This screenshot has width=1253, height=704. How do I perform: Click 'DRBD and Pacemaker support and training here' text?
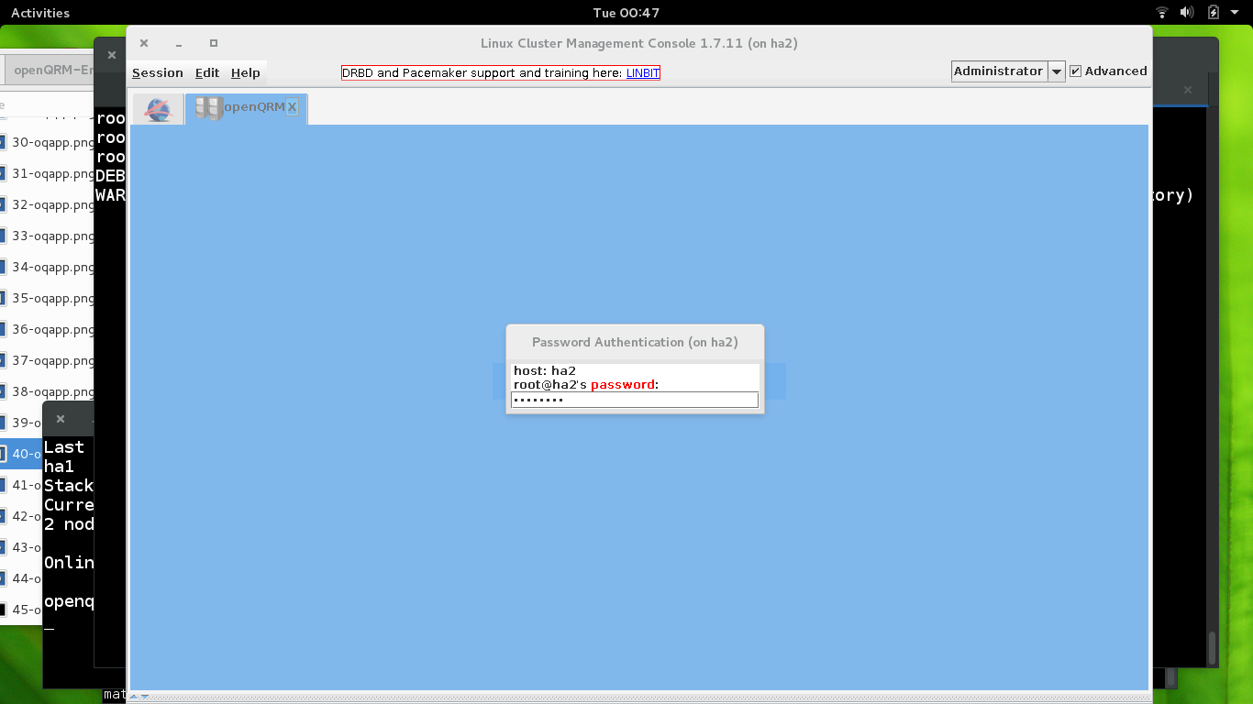click(482, 73)
